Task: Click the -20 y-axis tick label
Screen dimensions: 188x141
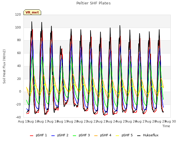Action: pyautogui.click(x=18, y=105)
